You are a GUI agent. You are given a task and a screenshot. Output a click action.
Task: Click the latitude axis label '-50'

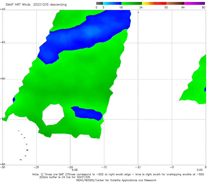pyautogui.click(x=3, y=79)
